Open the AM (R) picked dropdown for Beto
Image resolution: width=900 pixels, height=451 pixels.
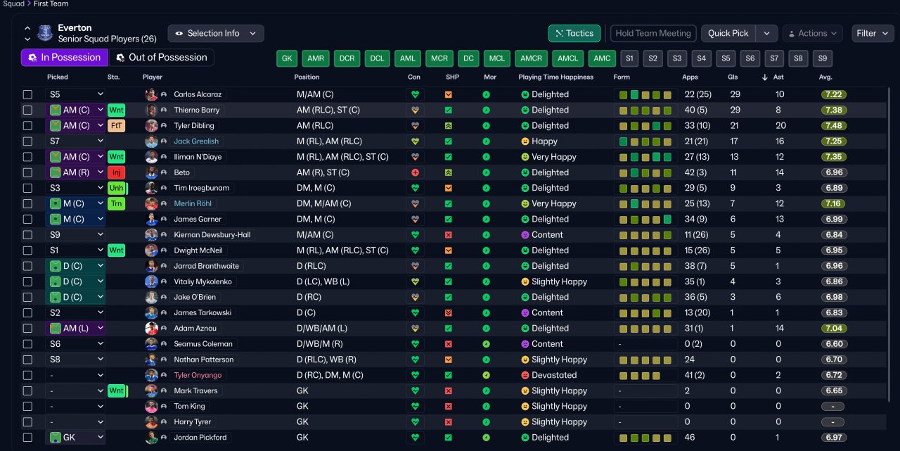75,172
